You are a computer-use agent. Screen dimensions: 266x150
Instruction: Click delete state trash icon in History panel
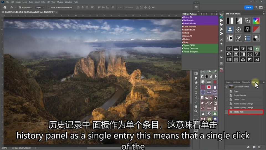(x=259, y=147)
